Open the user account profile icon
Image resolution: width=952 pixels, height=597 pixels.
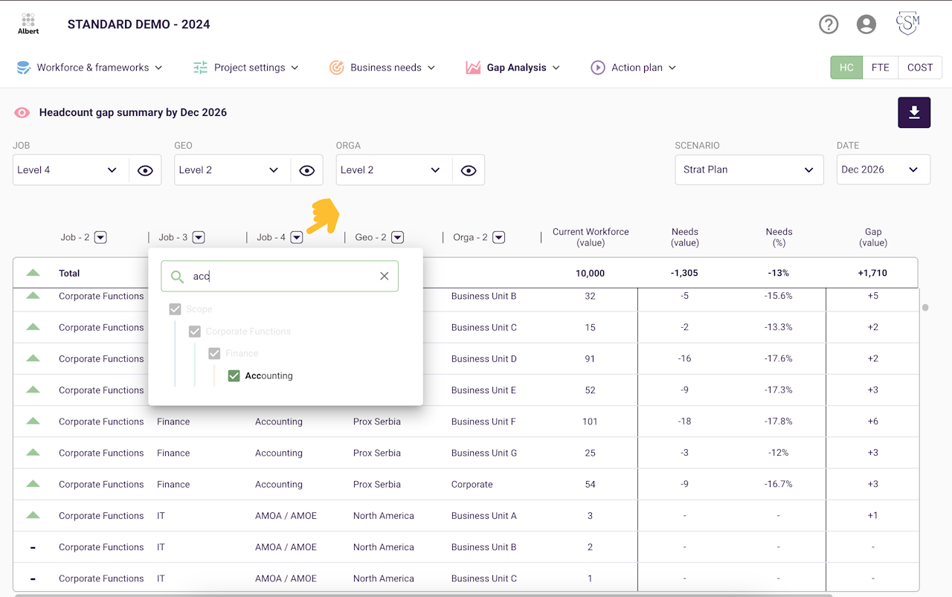866,25
